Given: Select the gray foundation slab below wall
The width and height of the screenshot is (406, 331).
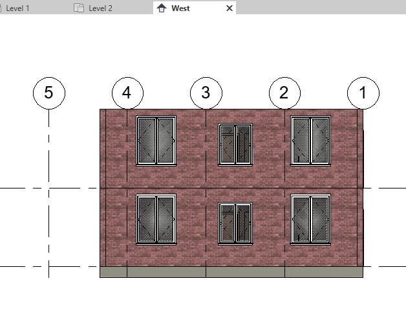Looking at the screenshot, I should (231, 272).
